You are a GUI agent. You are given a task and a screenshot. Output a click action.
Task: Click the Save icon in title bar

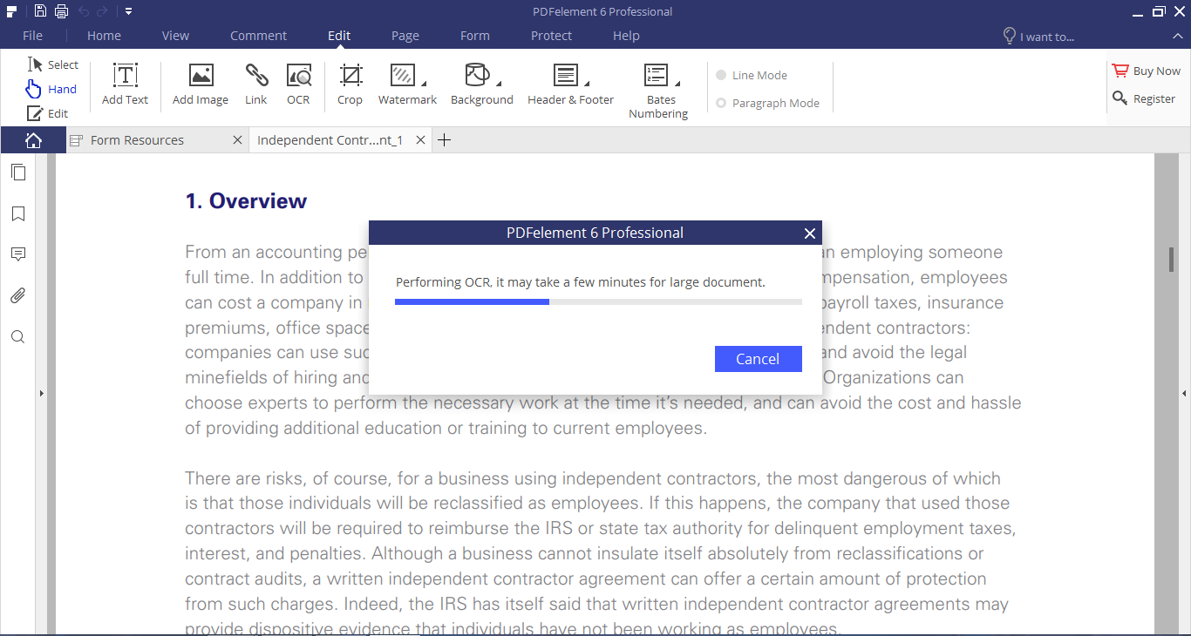point(40,11)
